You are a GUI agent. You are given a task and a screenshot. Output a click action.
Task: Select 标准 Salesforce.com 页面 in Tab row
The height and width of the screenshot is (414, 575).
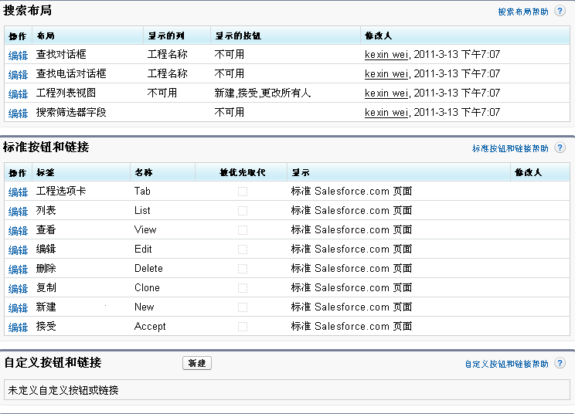(352, 191)
